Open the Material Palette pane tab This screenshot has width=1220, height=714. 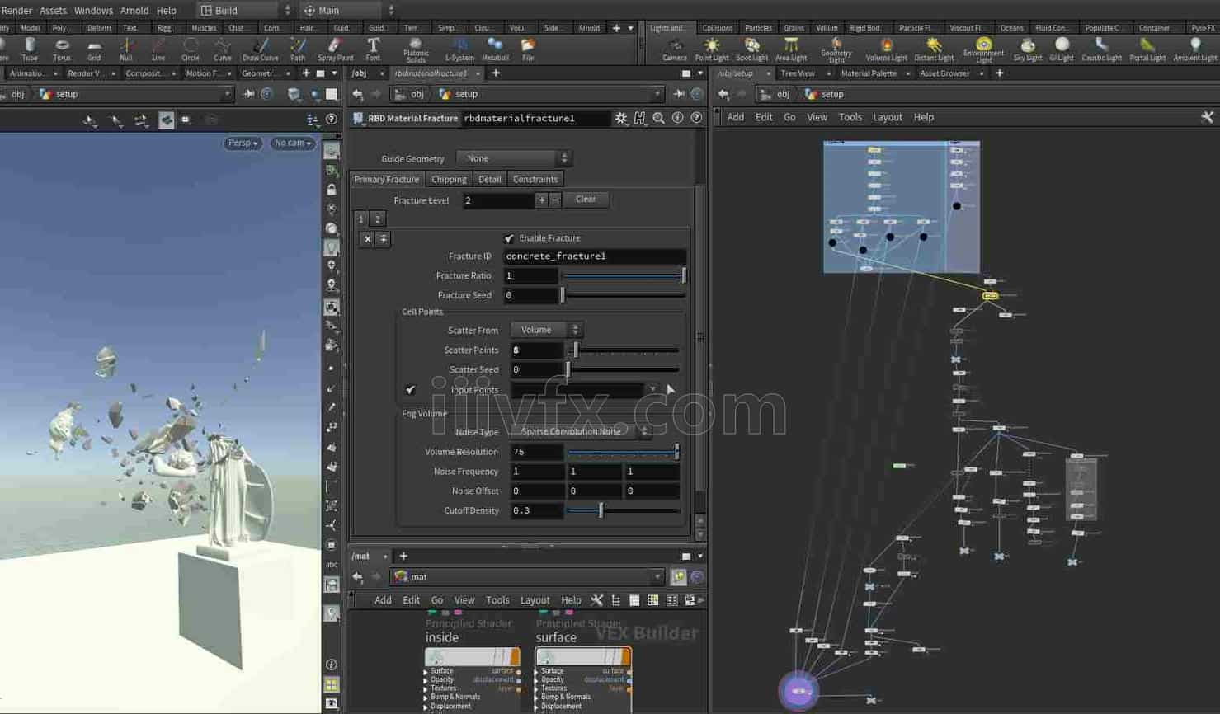pyautogui.click(x=869, y=73)
